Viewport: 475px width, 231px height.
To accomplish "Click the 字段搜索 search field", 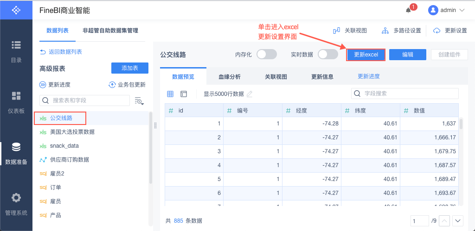I will (405, 94).
